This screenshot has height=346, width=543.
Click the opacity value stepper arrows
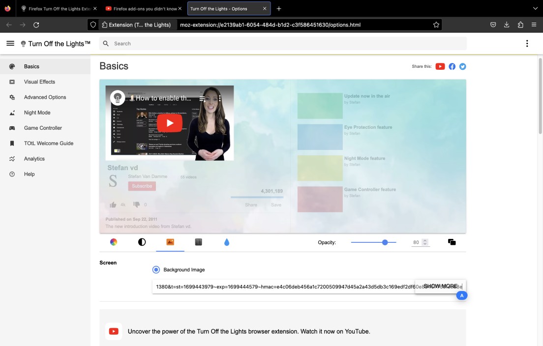(425, 242)
